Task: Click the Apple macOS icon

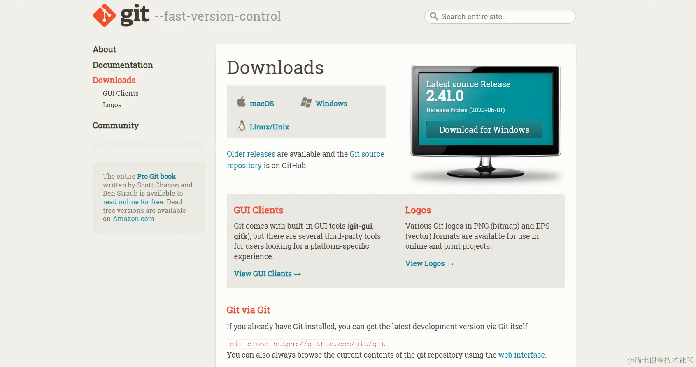Action: [241, 102]
